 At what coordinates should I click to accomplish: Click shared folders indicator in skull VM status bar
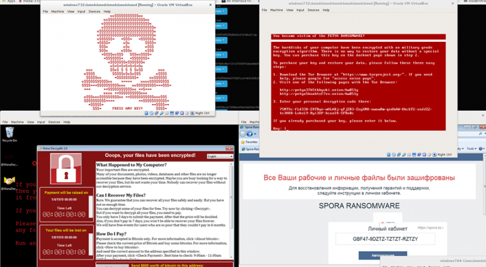[166, 113]
